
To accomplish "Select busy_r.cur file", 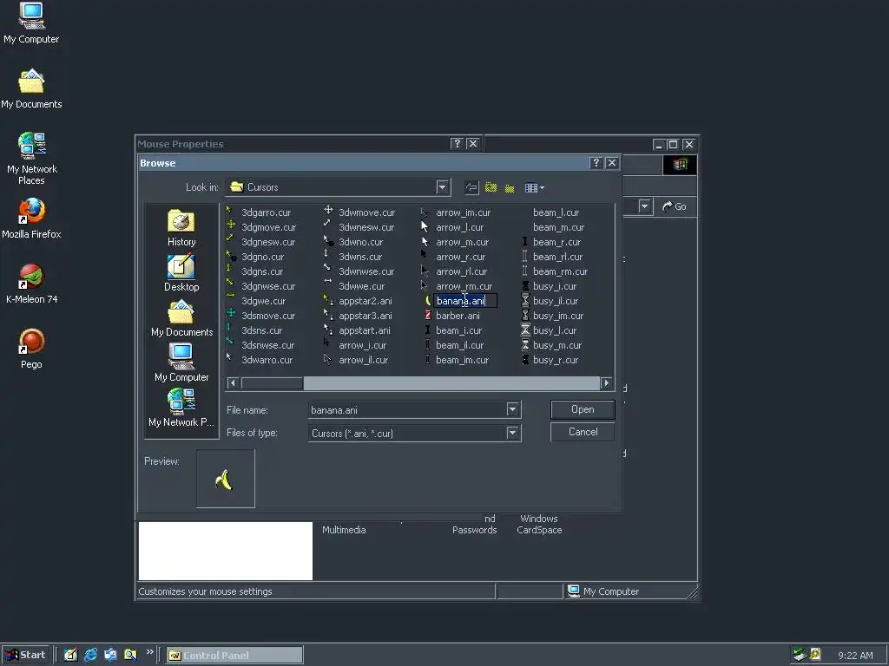I will pos(556,360).
